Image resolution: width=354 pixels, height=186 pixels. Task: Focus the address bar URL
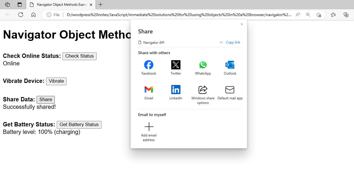click(x=179, y=15)
